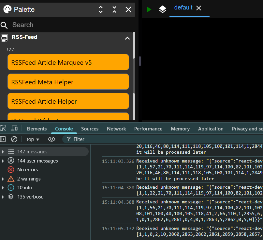
Task: Click the 15:11:03.326 log timestamp
Action: coord(118,161)
